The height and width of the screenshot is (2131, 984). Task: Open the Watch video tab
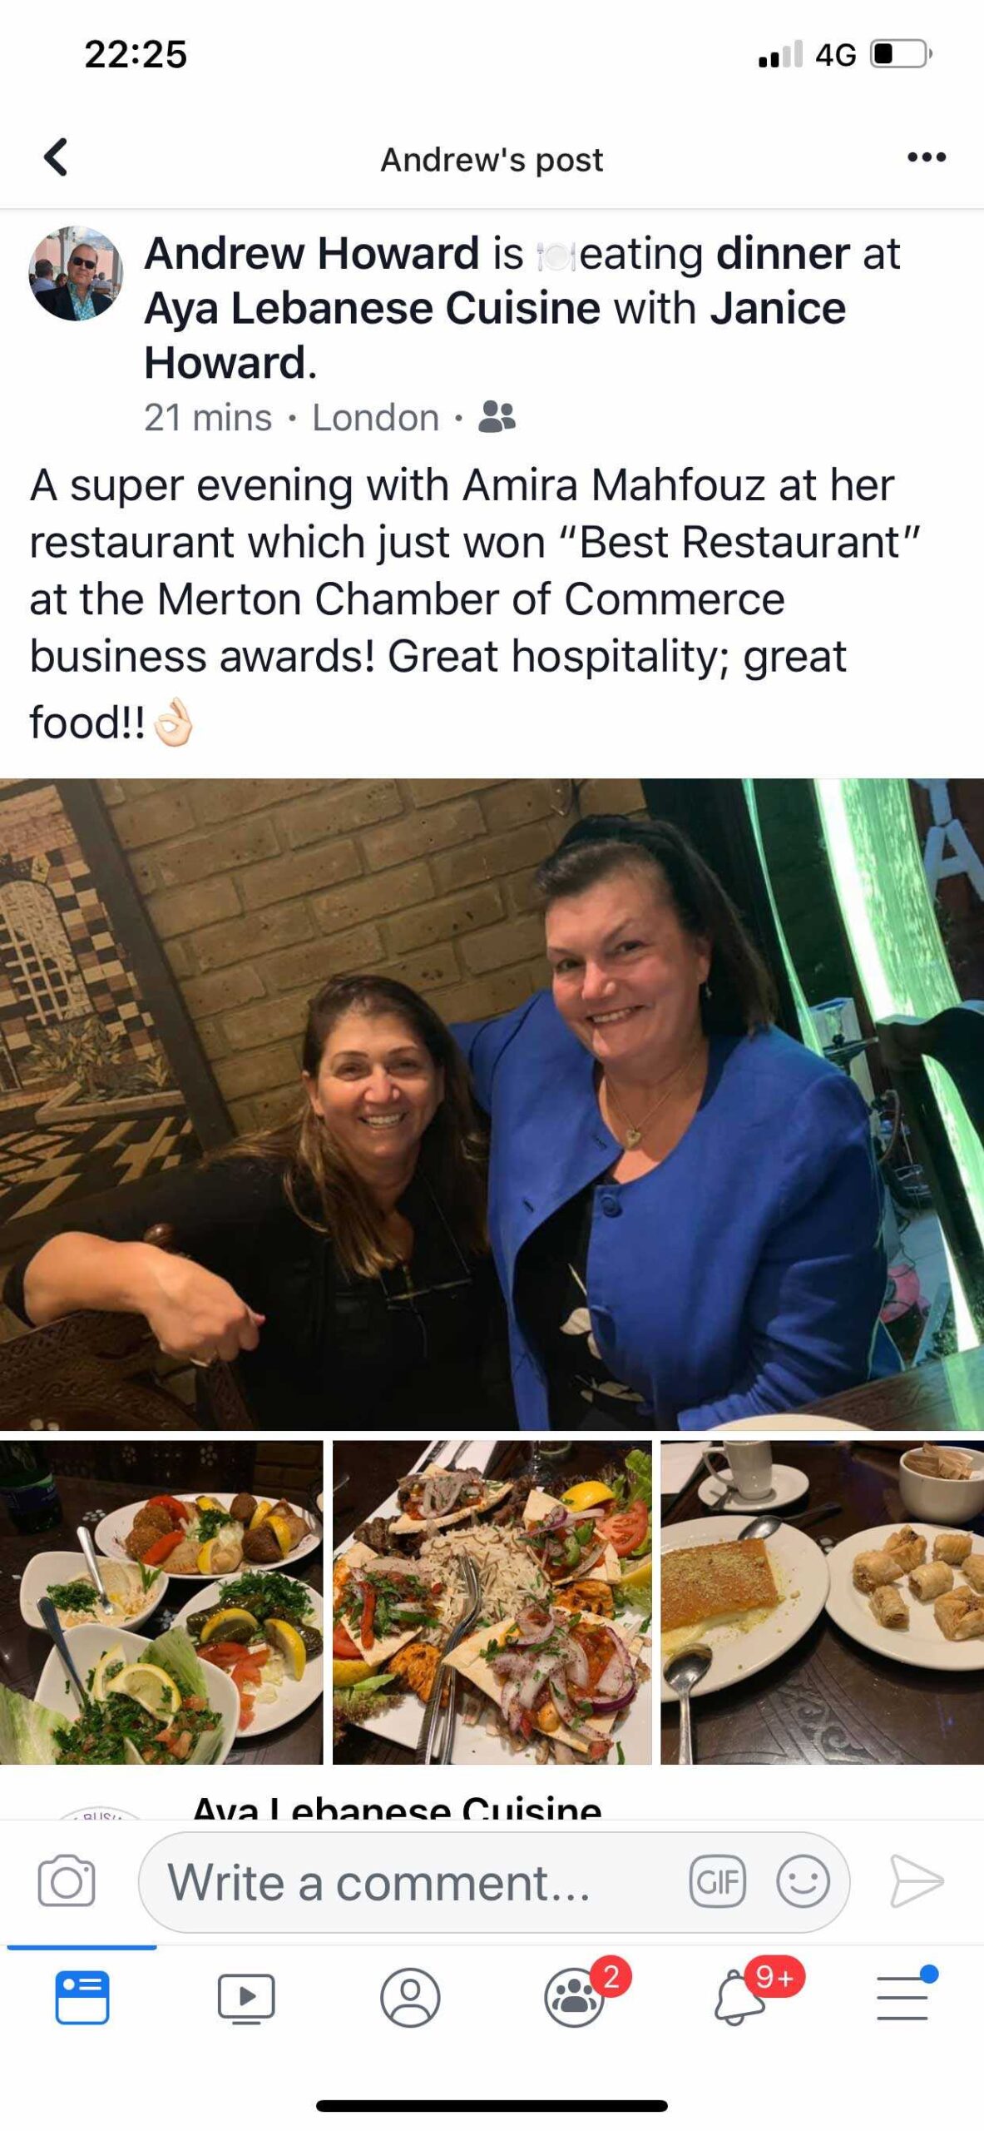click(246, 1998)
